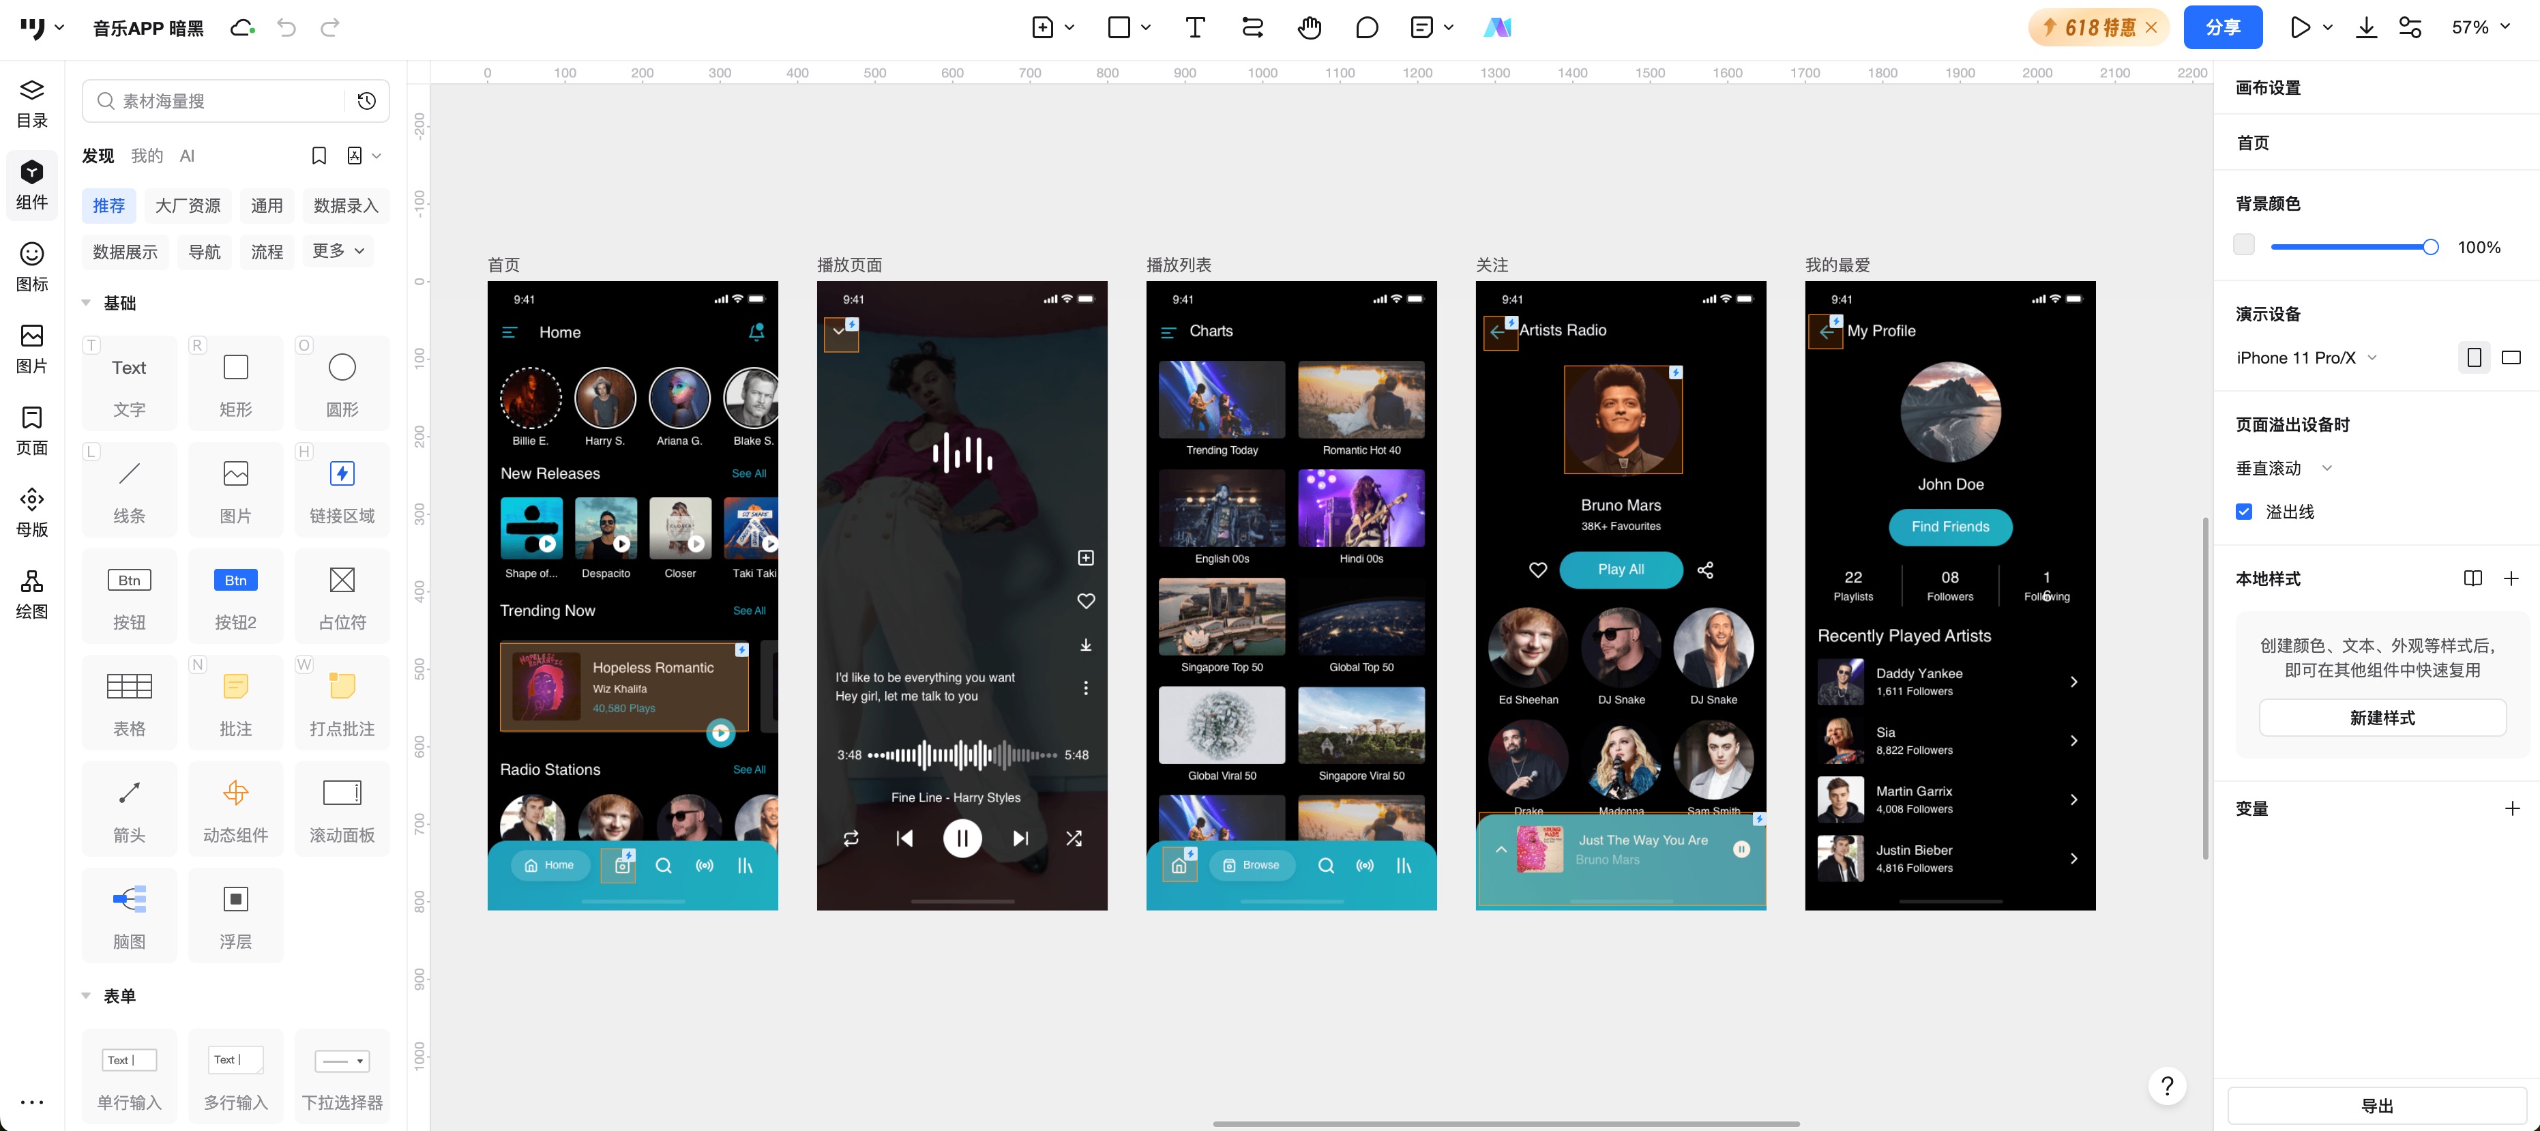
Task: Pick the 箭头 arrow component
Action: click(129, 810)
